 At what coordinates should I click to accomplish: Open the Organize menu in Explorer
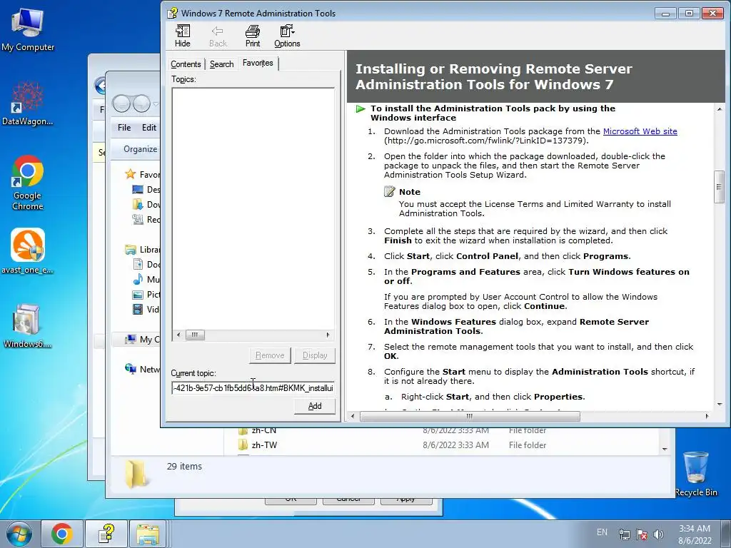point(140,149)
